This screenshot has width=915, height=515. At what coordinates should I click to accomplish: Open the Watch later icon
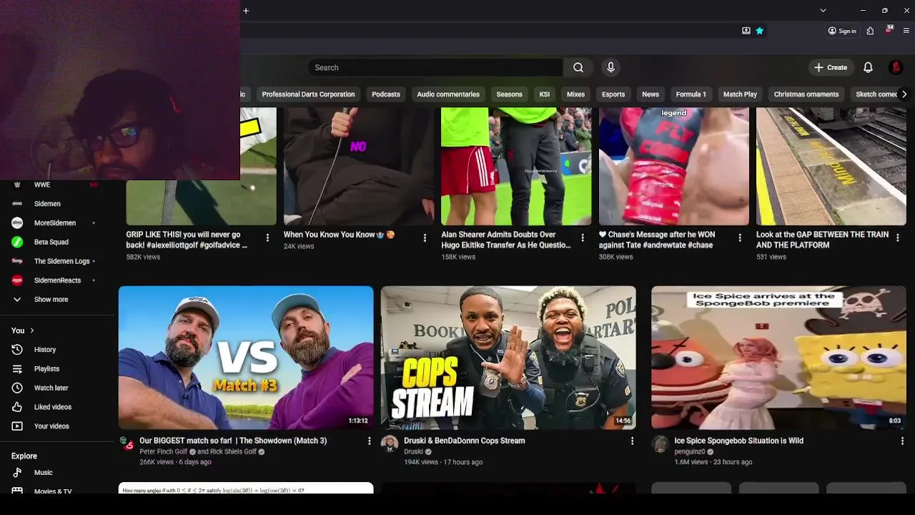coord(17,388)
